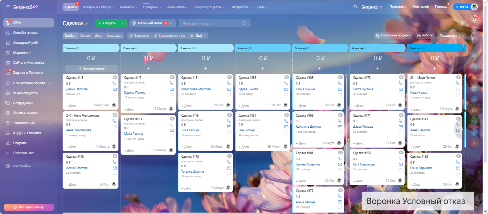Open Смарт-процессы top menu
Screen dimensions: 488x214
pos(208,7)
